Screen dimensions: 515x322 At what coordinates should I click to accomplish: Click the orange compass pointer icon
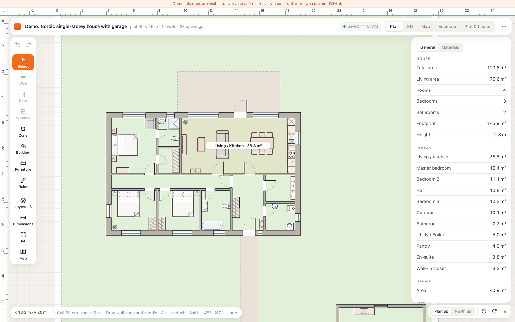(x=505, y=311)
